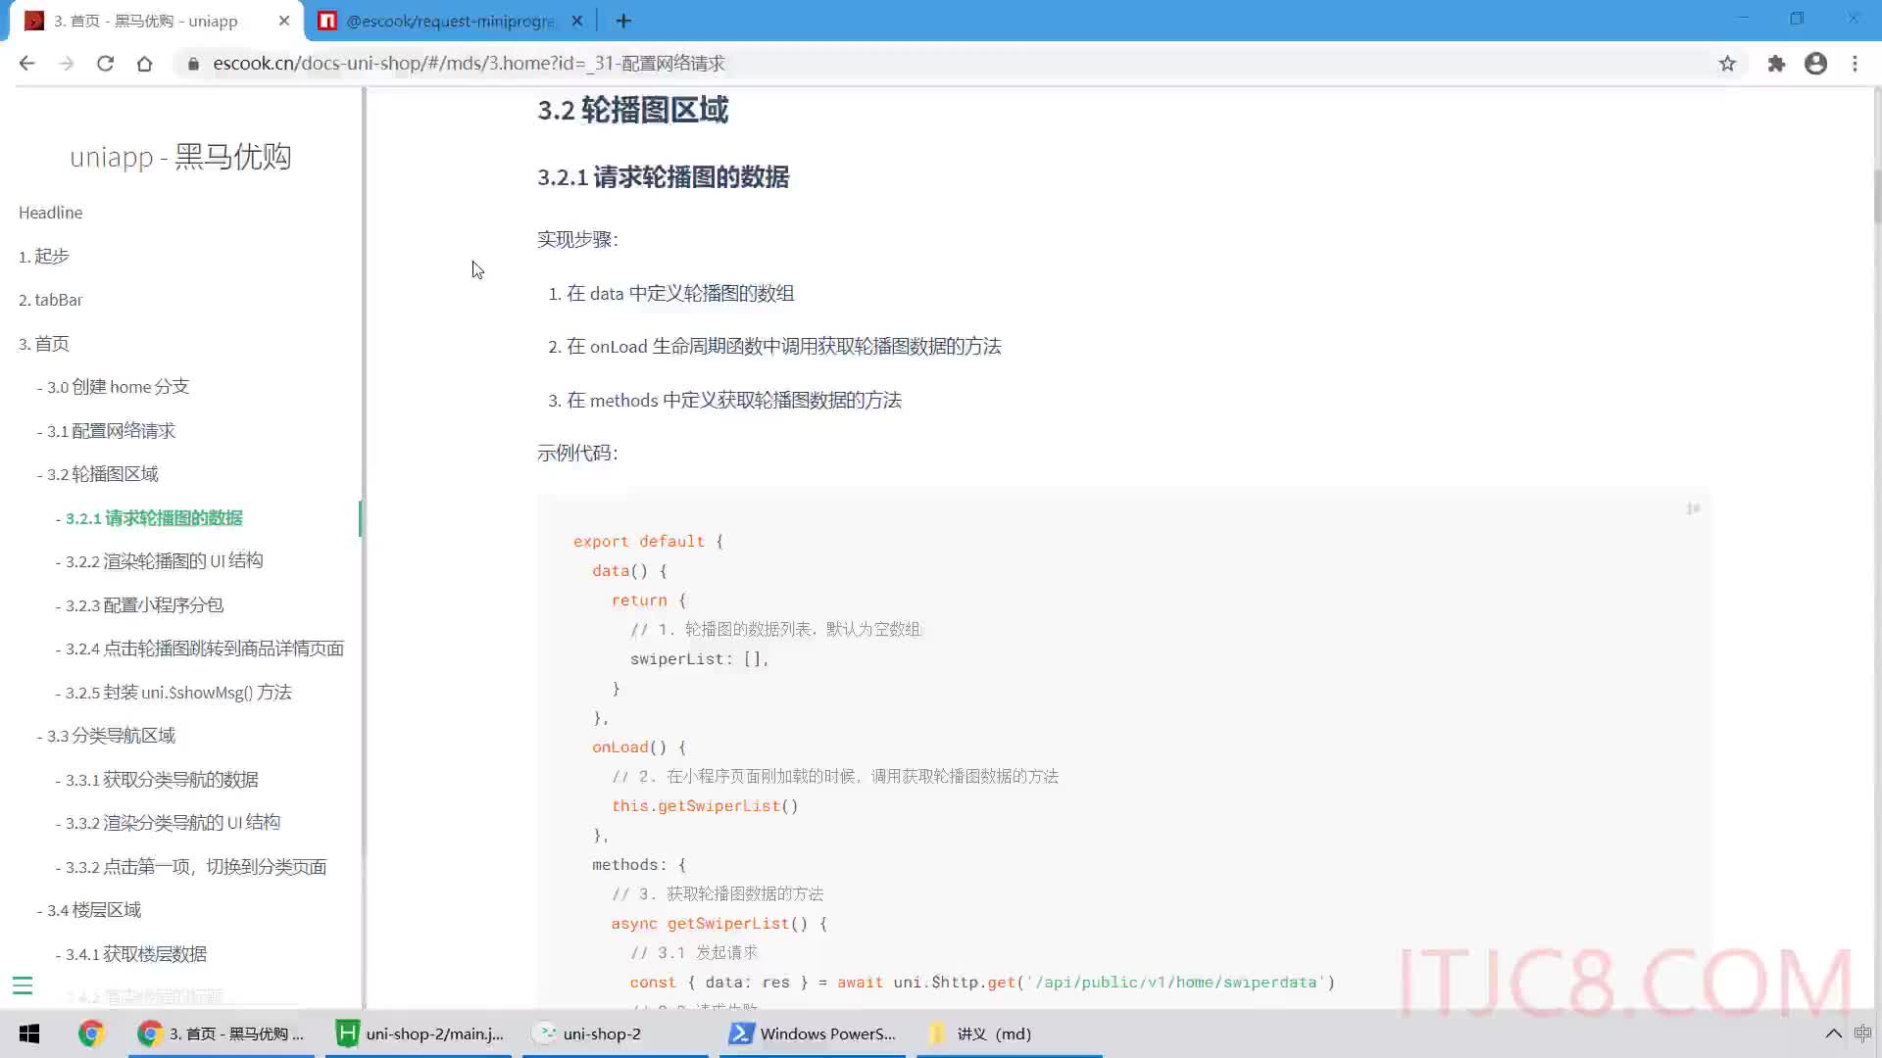Open the '3. 首页' chapter link
This screenshot has height=1058, width=1882.
click(43, 344)
